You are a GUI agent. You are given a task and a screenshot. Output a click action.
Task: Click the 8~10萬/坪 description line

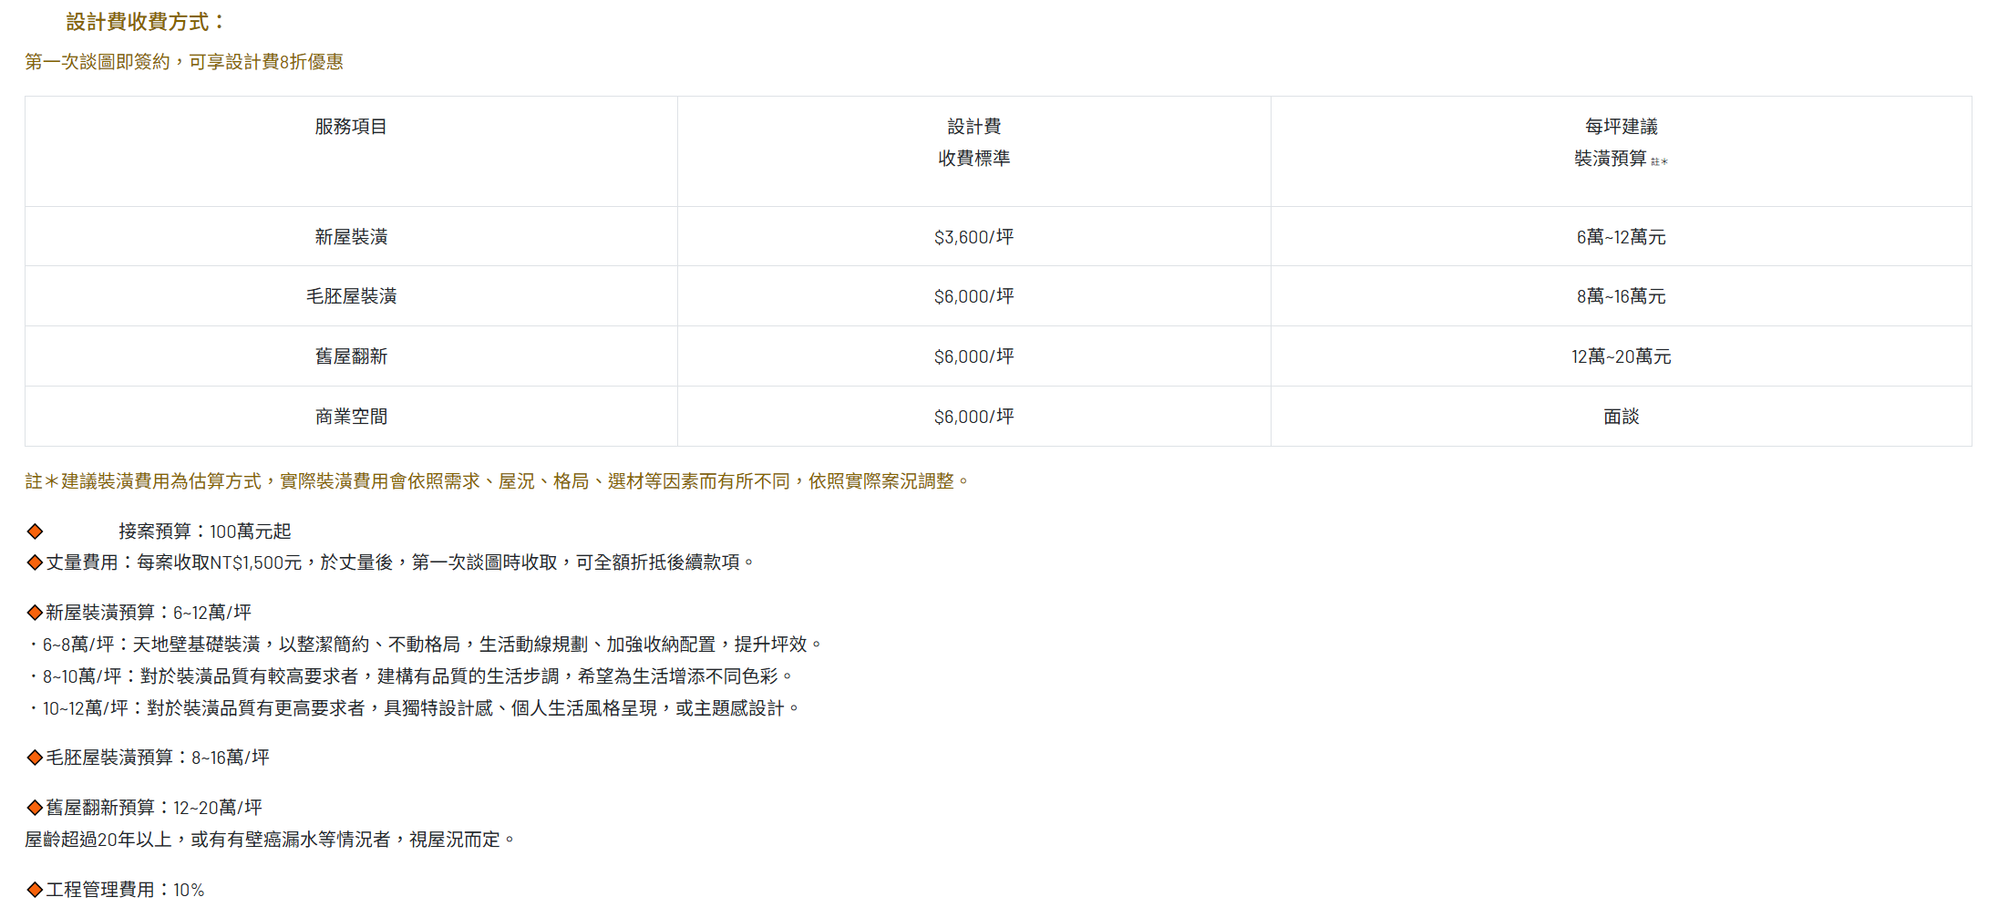[410, 676]
